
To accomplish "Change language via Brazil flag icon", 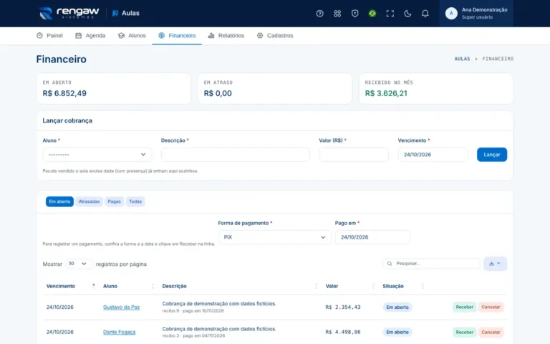I will pos(372,14).
